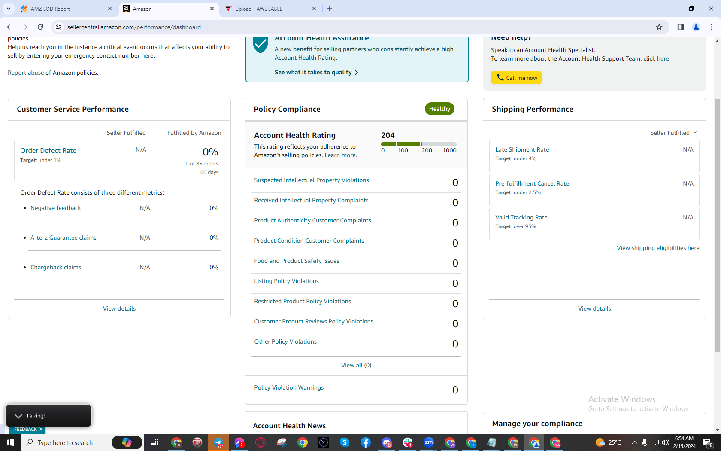Screen dimensions: 721x451
Task: Open Task View on the taskbar
Action: (x=154, y=442)
